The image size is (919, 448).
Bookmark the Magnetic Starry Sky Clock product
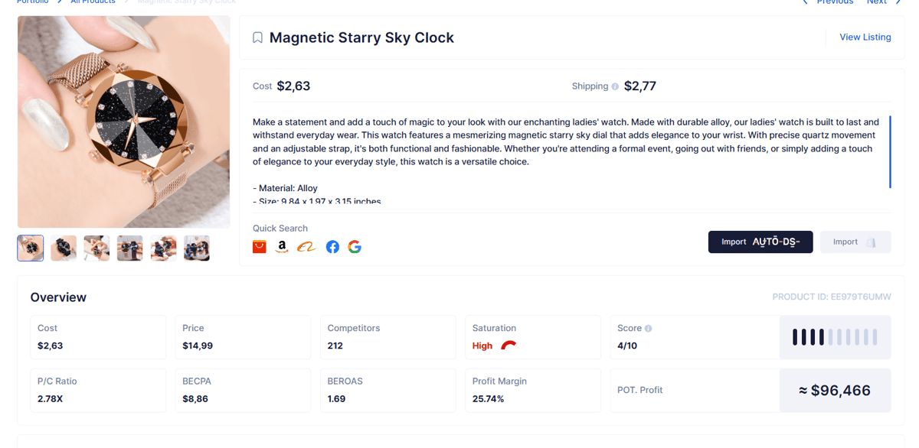click(257, 37)
